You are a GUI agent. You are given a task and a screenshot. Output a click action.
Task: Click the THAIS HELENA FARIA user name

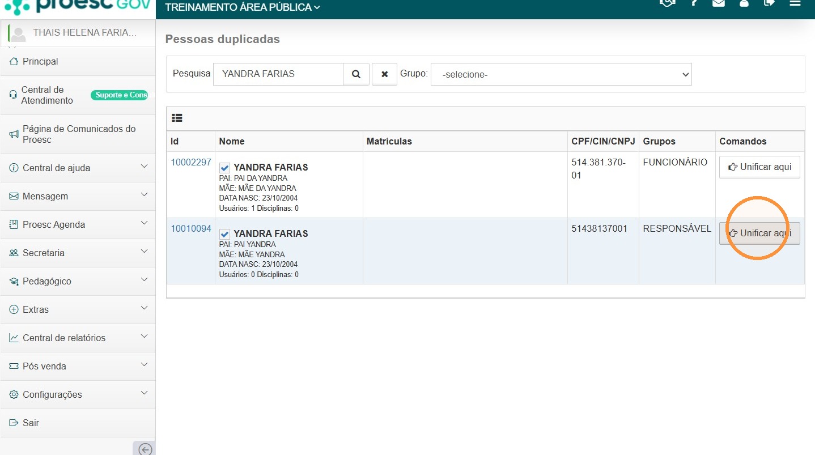pyautogui.click(x=85, y=33)
